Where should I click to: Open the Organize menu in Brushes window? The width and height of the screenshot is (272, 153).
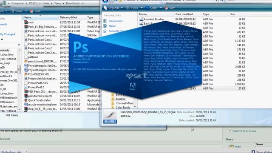pyautogui.click(x=113, y=8)
